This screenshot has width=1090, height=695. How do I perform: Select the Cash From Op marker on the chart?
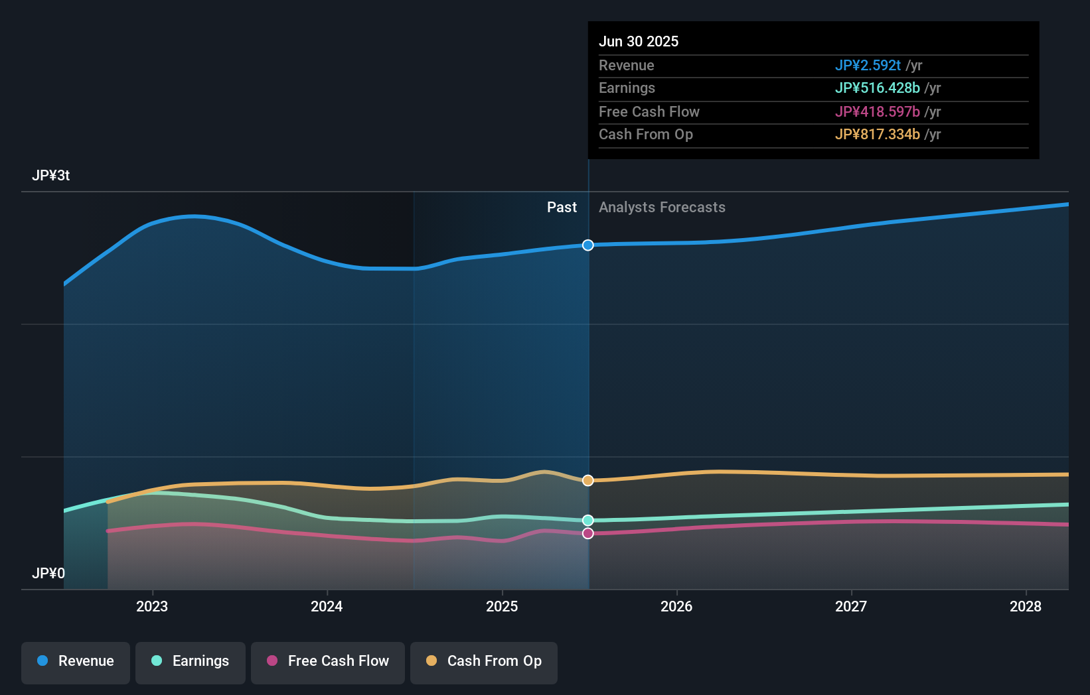click(587, 480)
